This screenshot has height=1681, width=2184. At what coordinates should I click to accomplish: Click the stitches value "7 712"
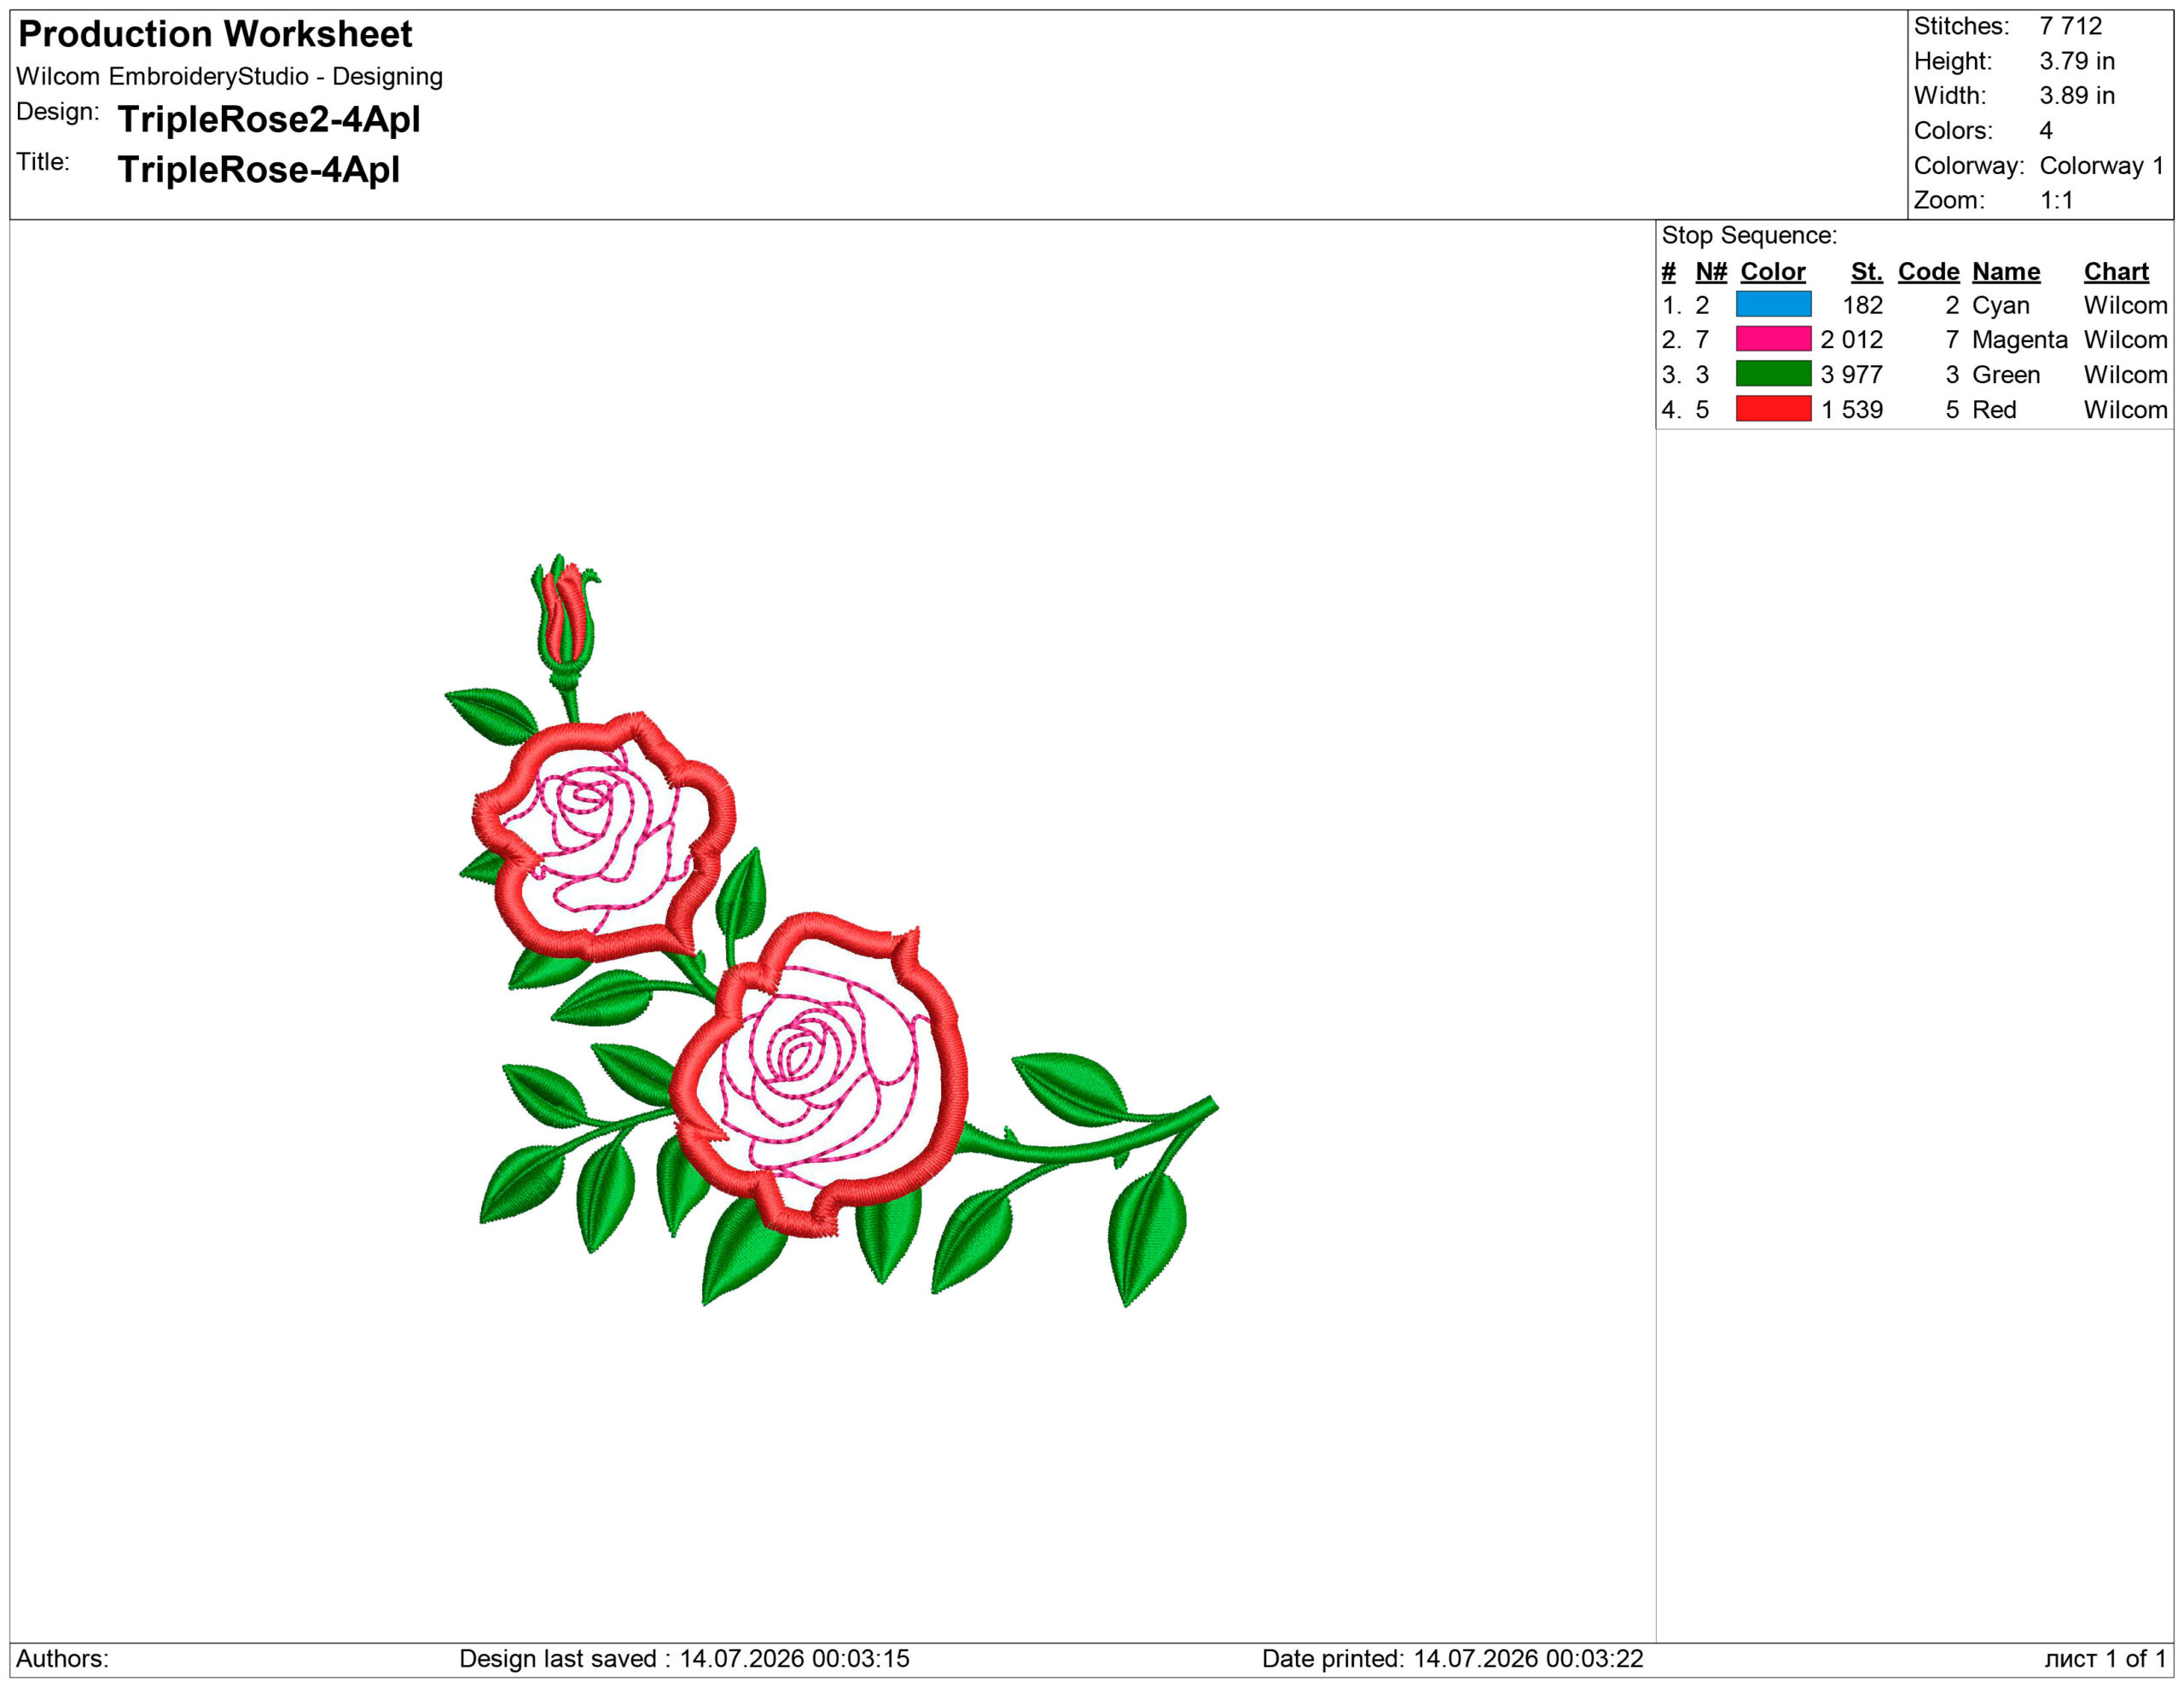2070,26
